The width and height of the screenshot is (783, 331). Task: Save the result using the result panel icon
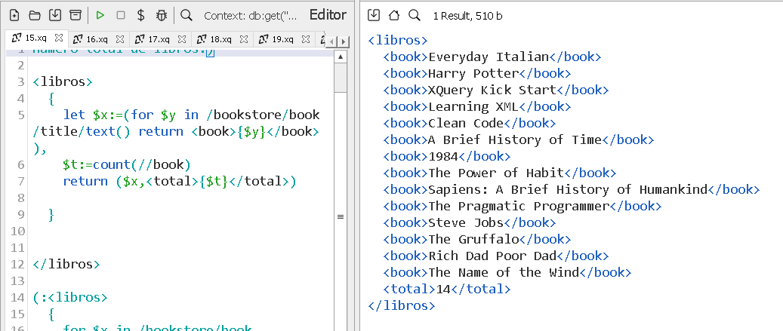pos(374,15)
